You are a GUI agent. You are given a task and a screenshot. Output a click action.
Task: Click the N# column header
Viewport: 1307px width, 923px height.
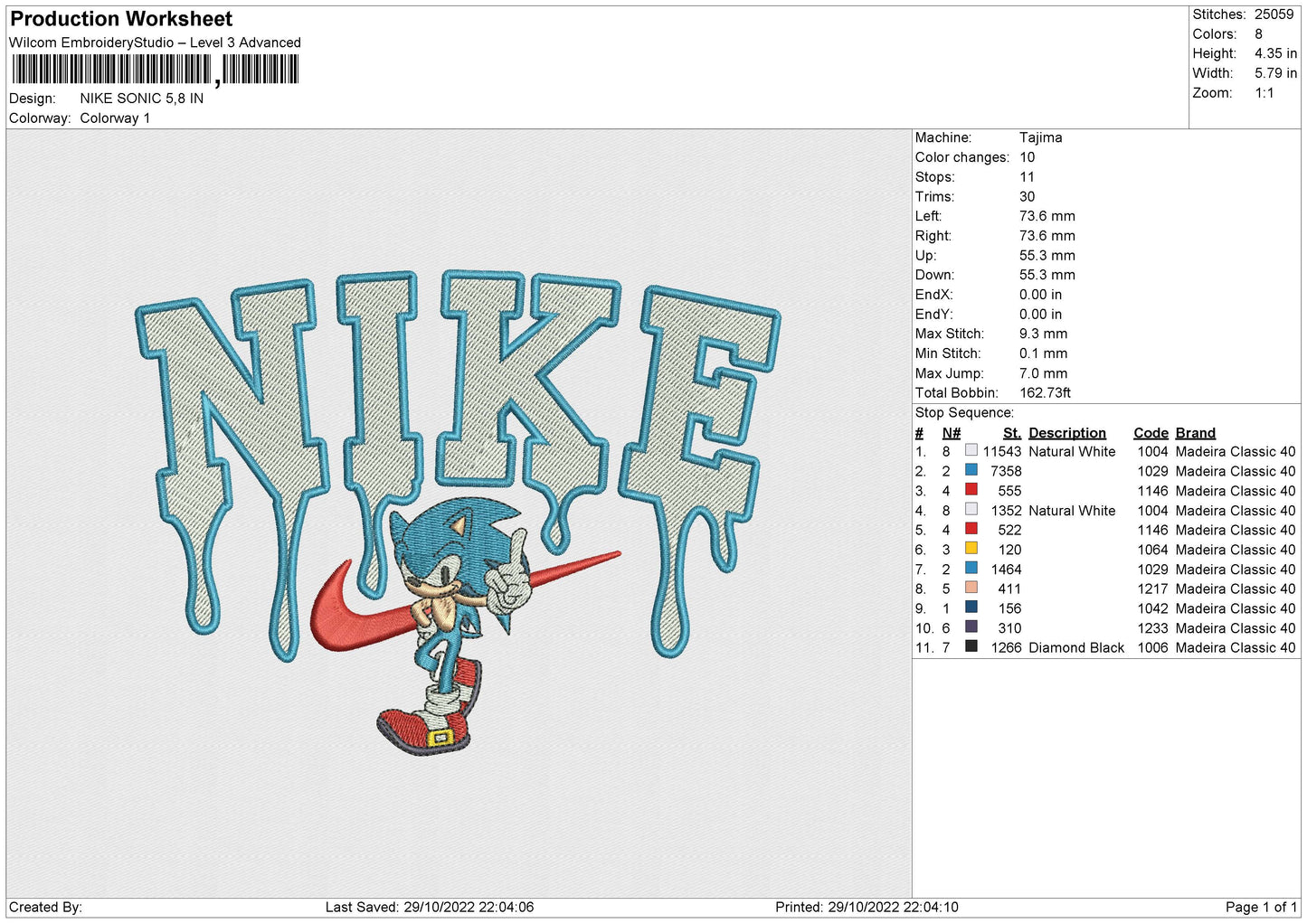[x=951, y=433]
